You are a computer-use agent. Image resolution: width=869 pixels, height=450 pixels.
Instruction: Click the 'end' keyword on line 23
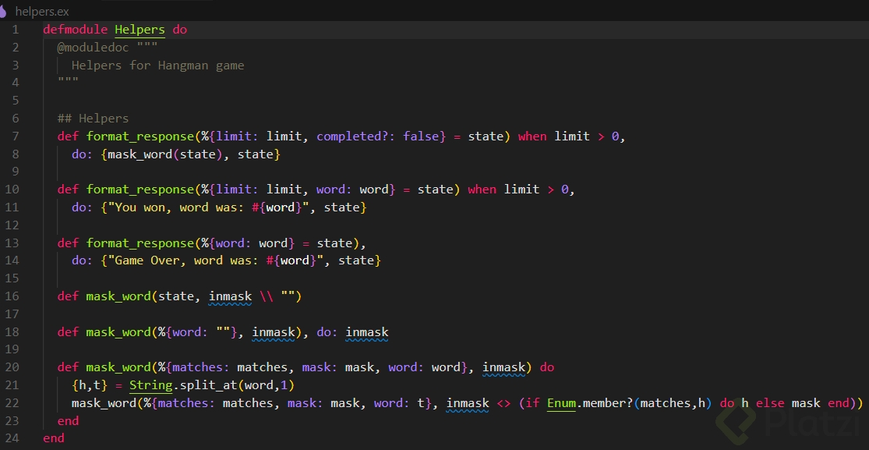pos(68,421)
